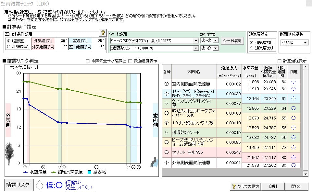Click the 閉じる button
Image resolution: width=312 pixels, height=192 pixels.
tap(296, 186)
